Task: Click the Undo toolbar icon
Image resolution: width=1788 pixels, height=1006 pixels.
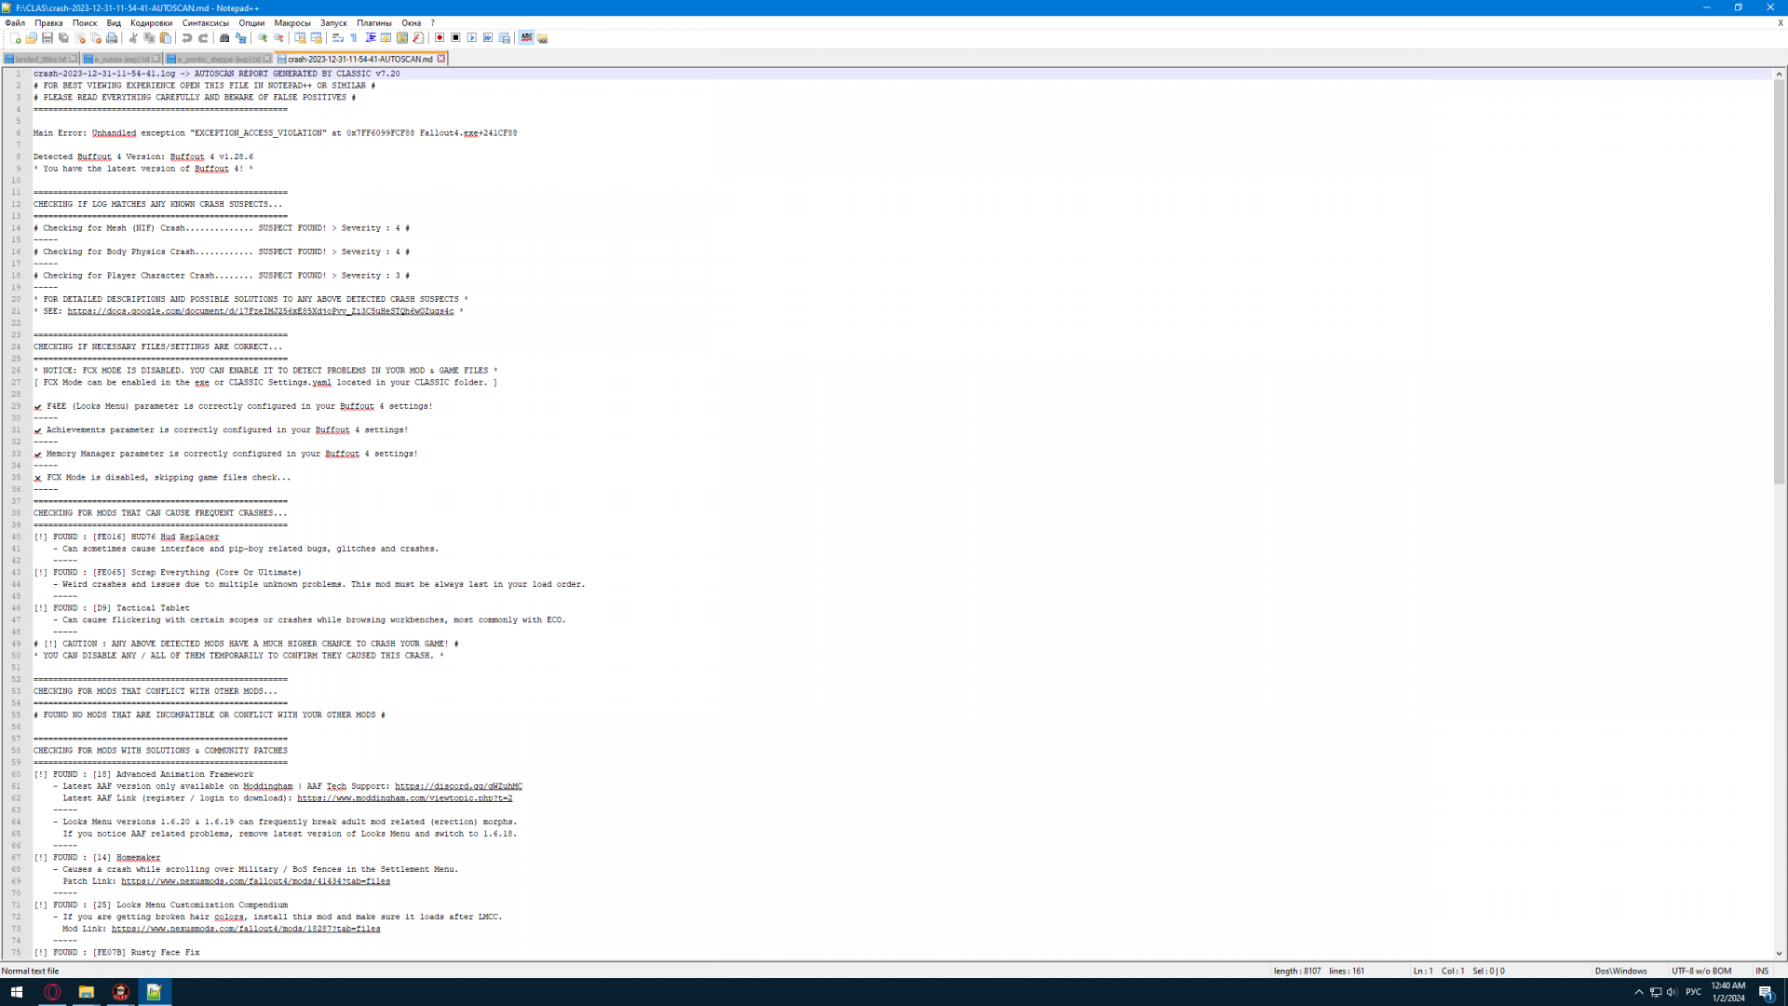Action: 187,38
